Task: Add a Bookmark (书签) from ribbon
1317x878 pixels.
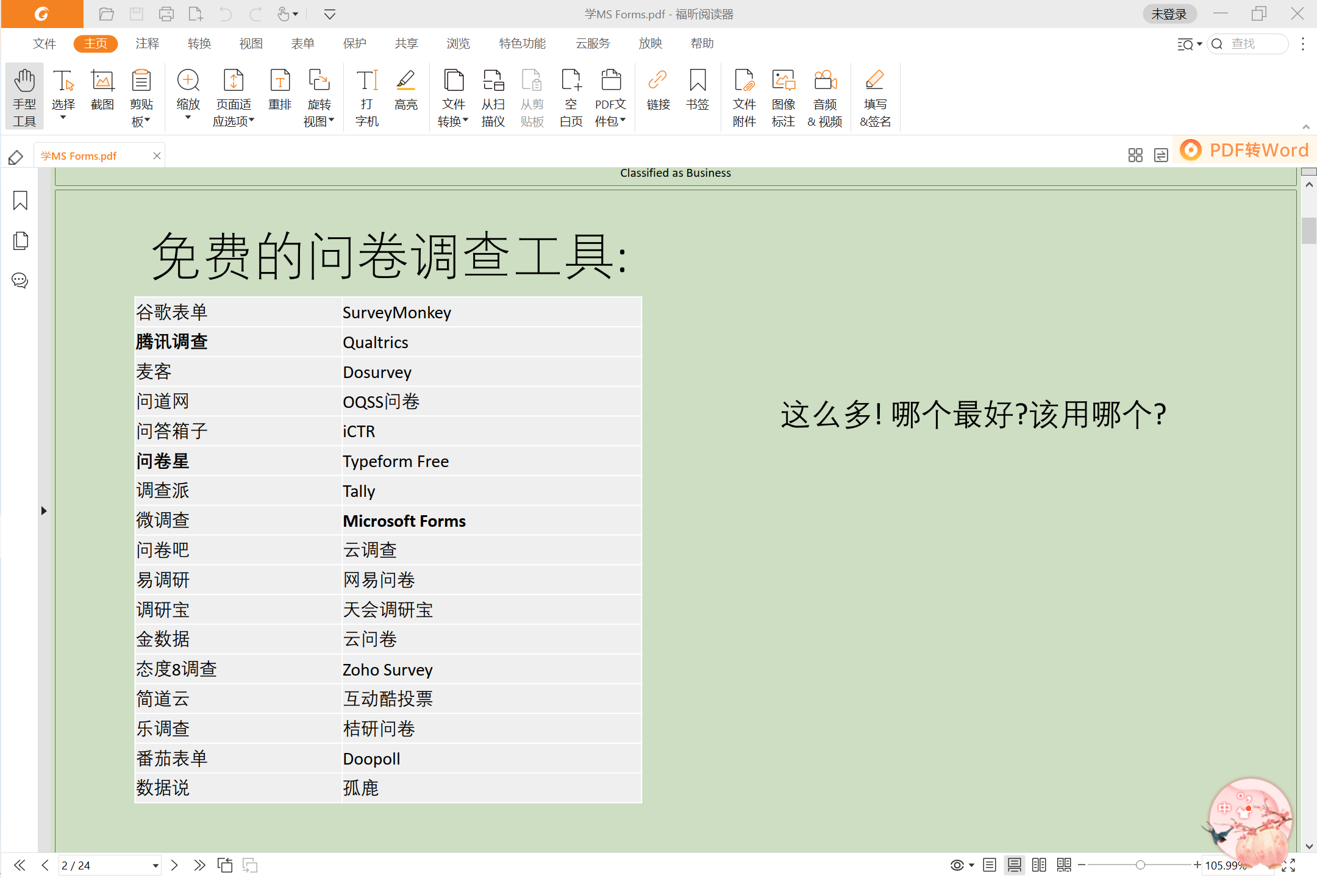Action: [x=698, y=90]
